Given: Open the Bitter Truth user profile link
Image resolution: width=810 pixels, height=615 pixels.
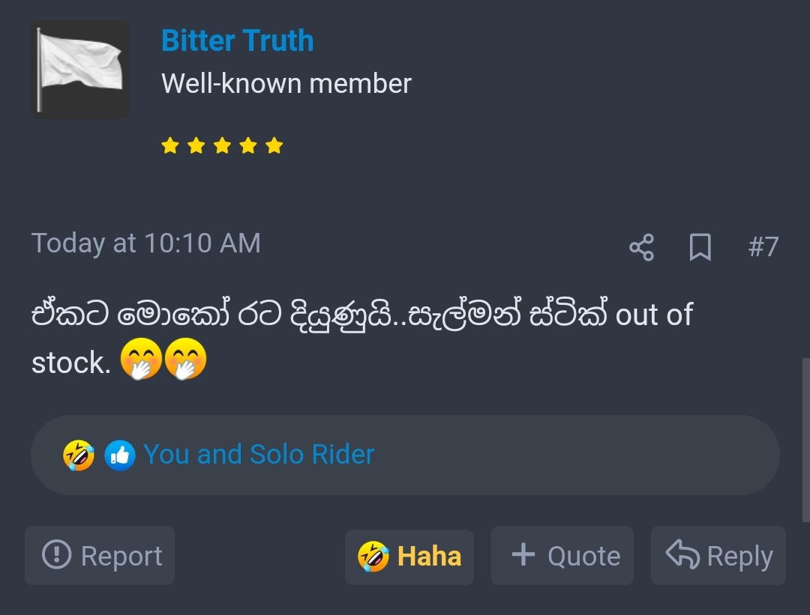Looking at the screenshot, I should (x=238, y=40).
